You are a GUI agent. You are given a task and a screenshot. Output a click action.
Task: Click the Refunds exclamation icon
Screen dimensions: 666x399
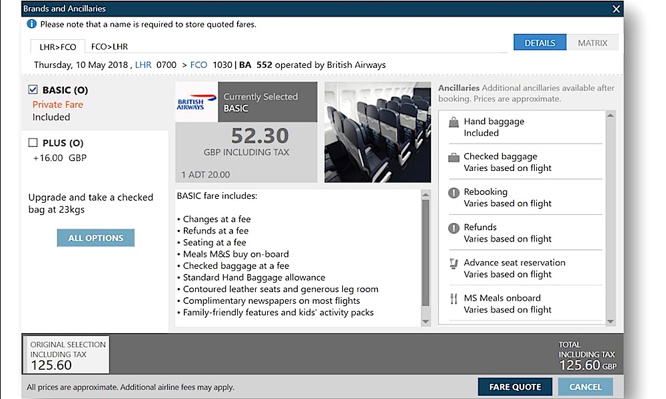(454, 228)
